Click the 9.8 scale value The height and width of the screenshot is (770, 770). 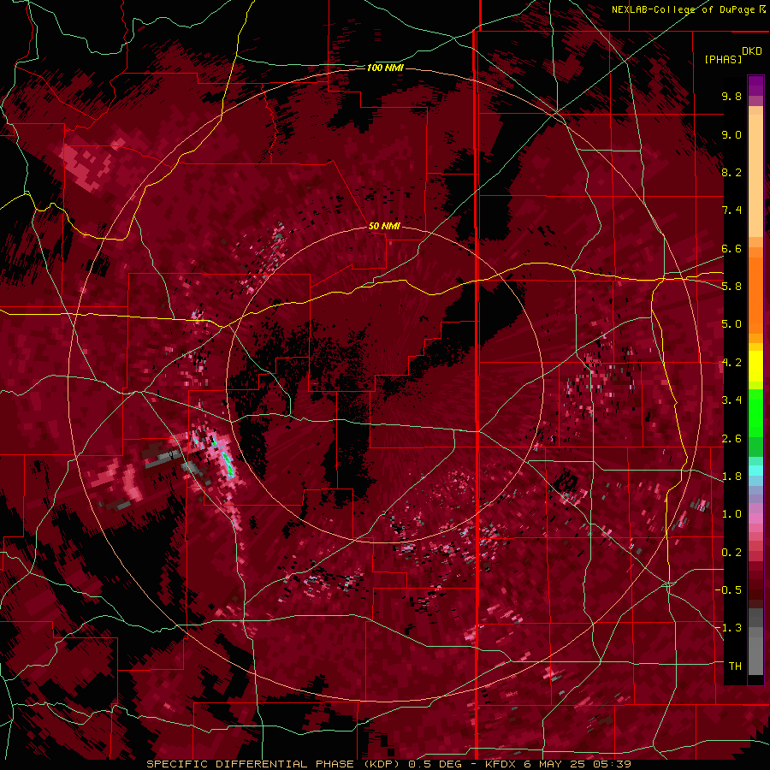pyautogui.click(x=731, y=96)
